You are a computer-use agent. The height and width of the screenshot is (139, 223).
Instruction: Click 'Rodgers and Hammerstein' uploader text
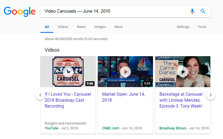(x=65, y=123)
